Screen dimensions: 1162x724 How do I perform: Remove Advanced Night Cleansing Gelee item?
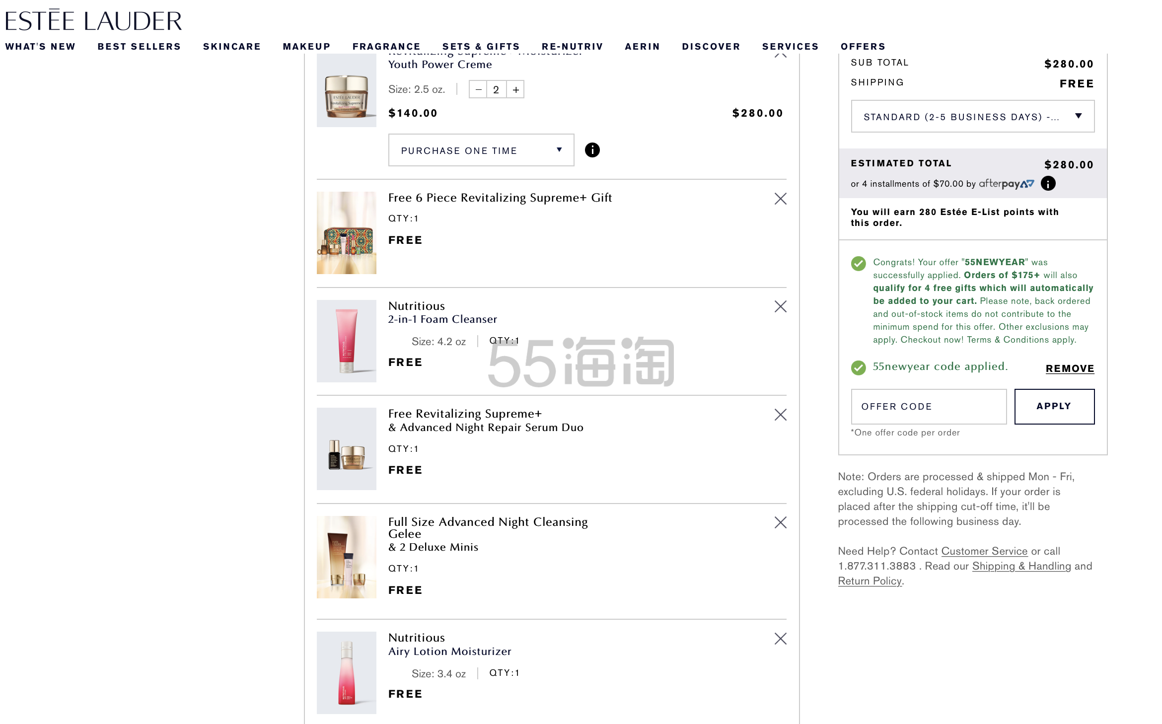click(x=780, y=522)
